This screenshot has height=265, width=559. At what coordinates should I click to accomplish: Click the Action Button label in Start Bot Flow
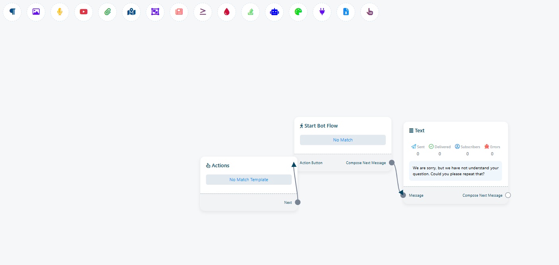[x=311, y=163]
